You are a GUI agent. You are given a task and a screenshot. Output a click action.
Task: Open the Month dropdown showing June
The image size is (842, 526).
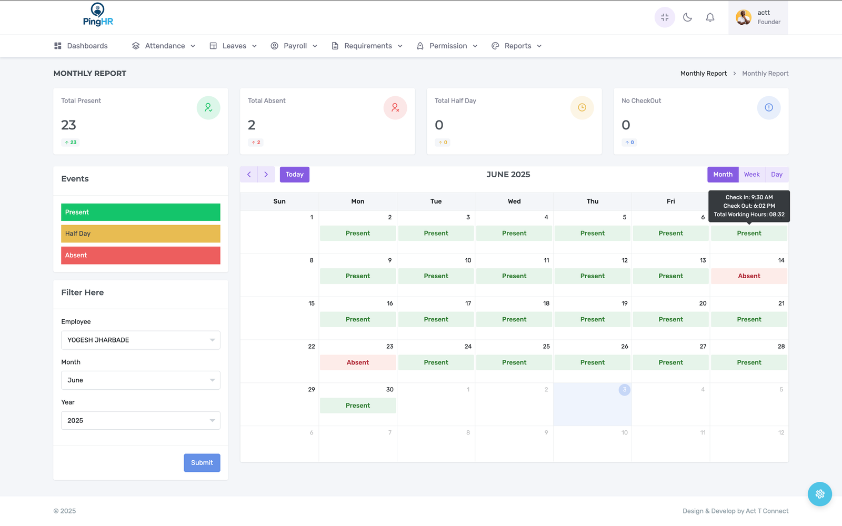pos(141,380)
